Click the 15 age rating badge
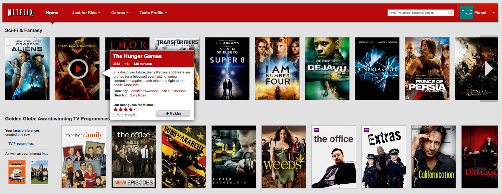Screen dimensions: 502x194 tap(127, 64)
